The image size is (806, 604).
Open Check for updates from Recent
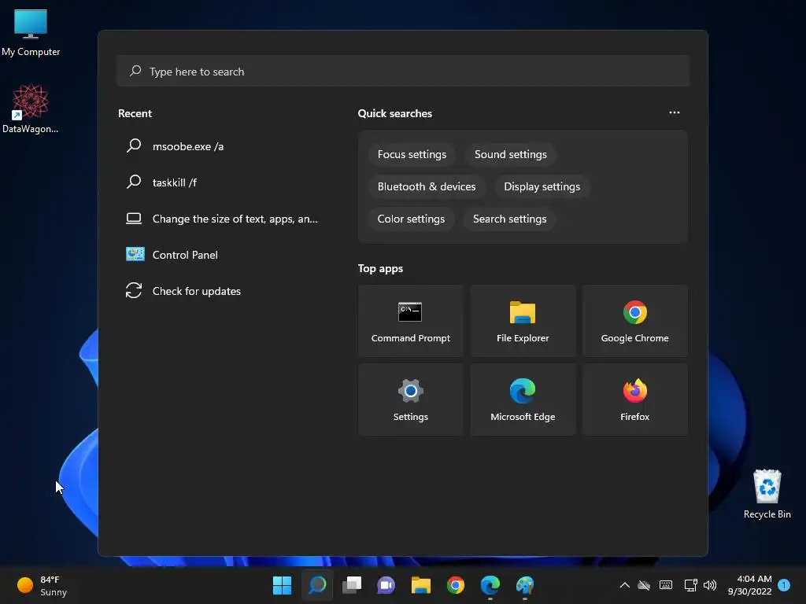coord(224,291)
